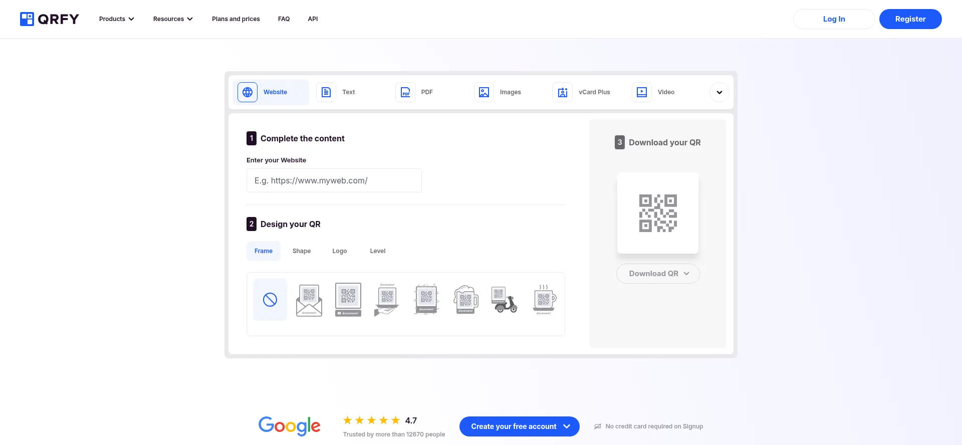Viewport: 962px width, 445px height.
Task: Switch to the Frame tab
Action: coord(264,251)
